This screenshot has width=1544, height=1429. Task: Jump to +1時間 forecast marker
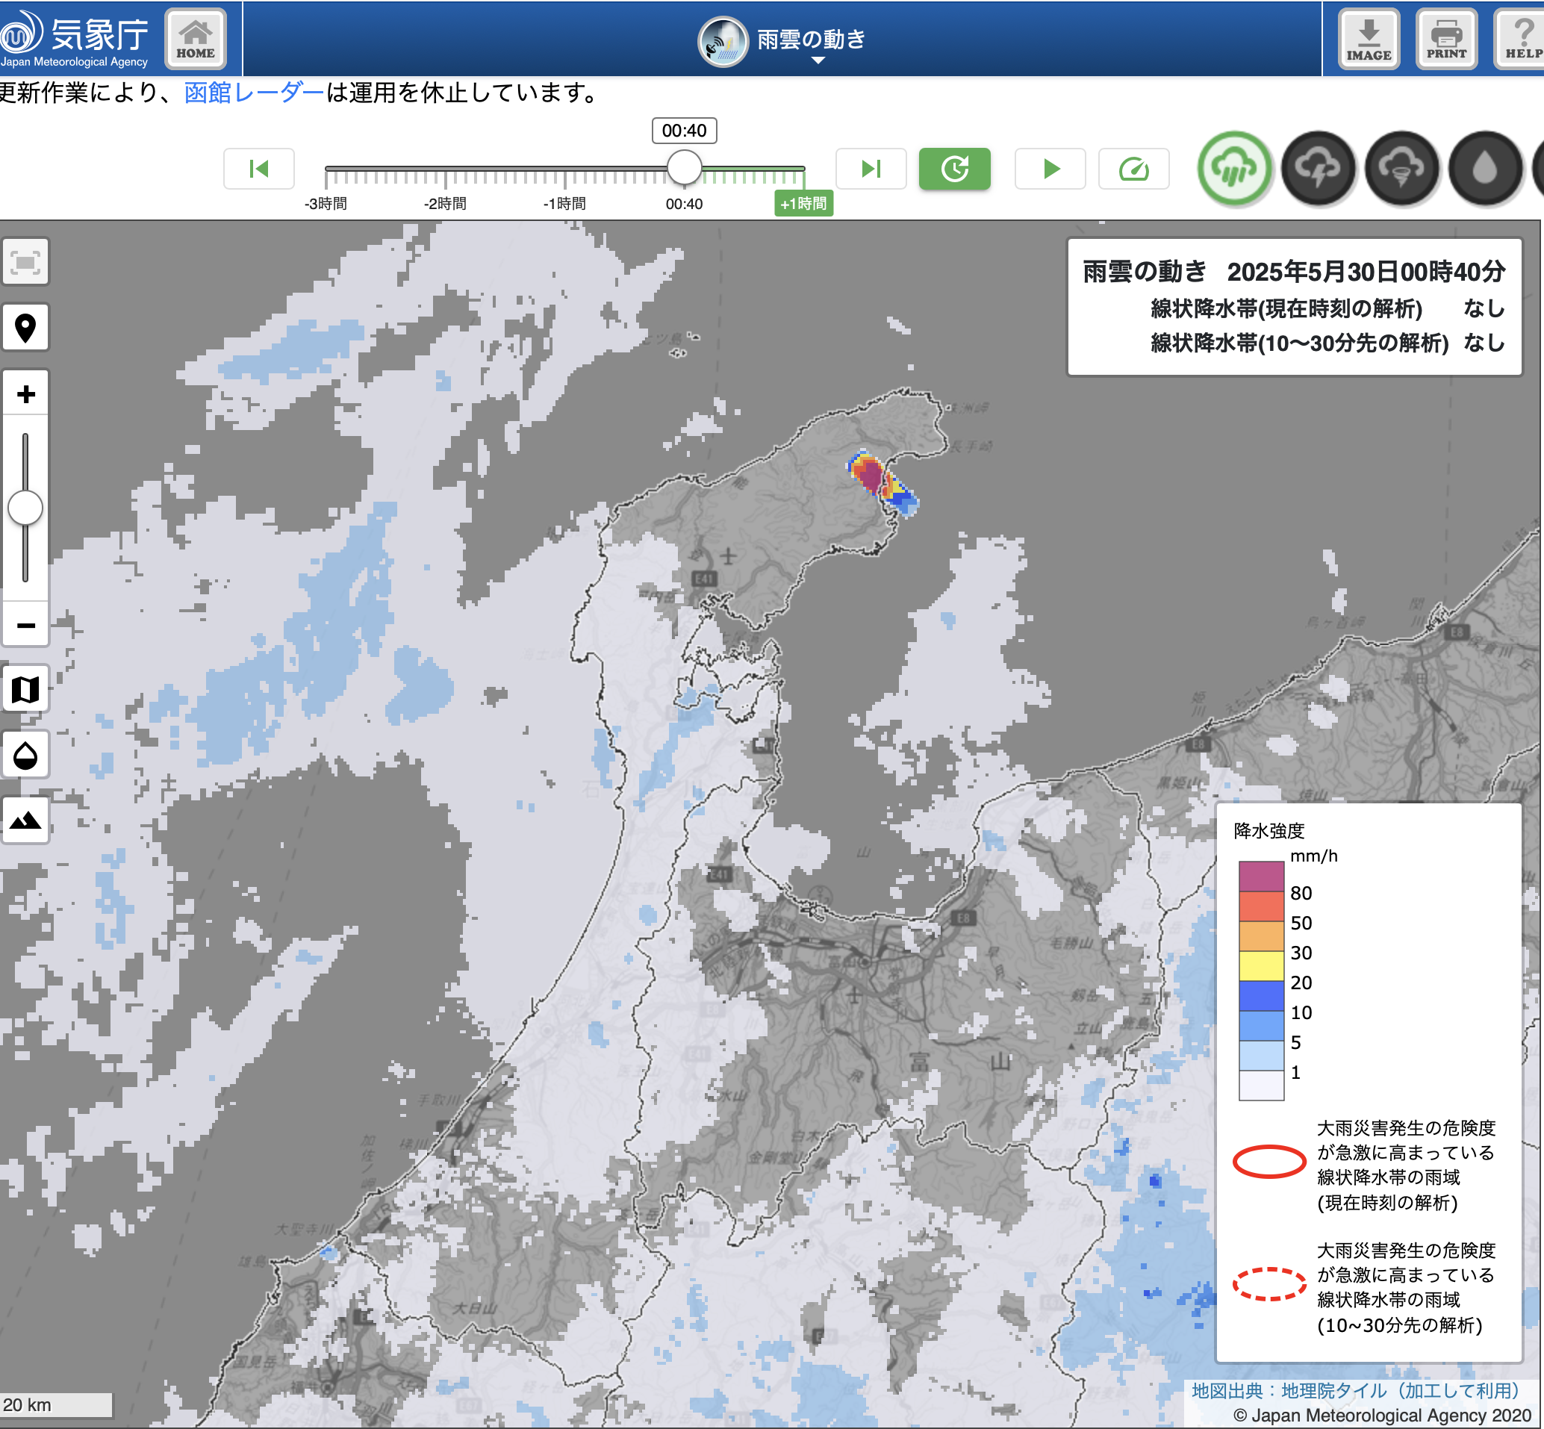[x=803, y=203]
